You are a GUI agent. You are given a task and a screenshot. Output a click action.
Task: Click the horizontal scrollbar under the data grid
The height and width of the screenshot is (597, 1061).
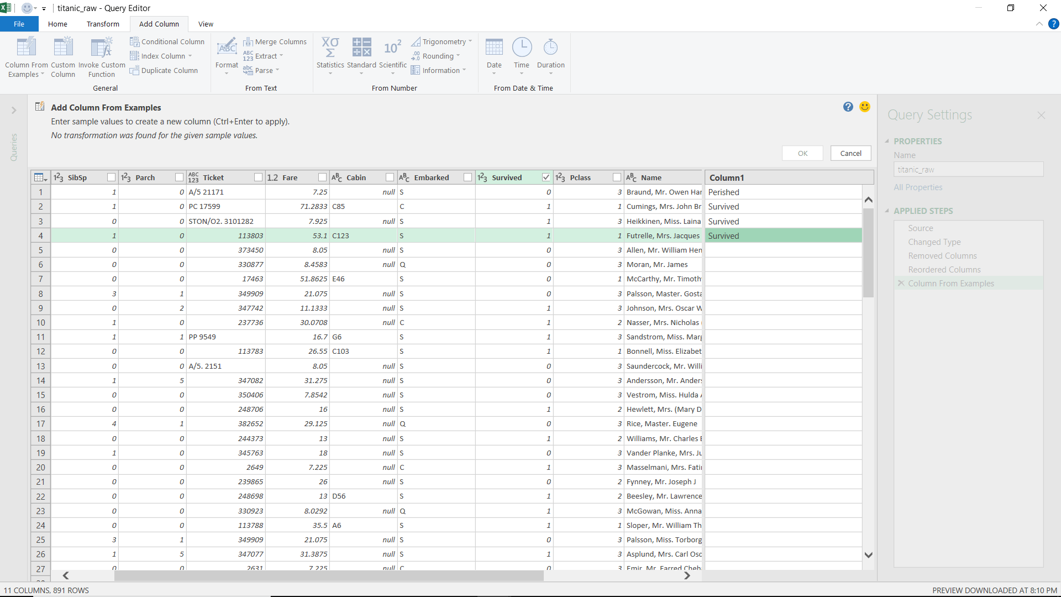coord(329,575)
